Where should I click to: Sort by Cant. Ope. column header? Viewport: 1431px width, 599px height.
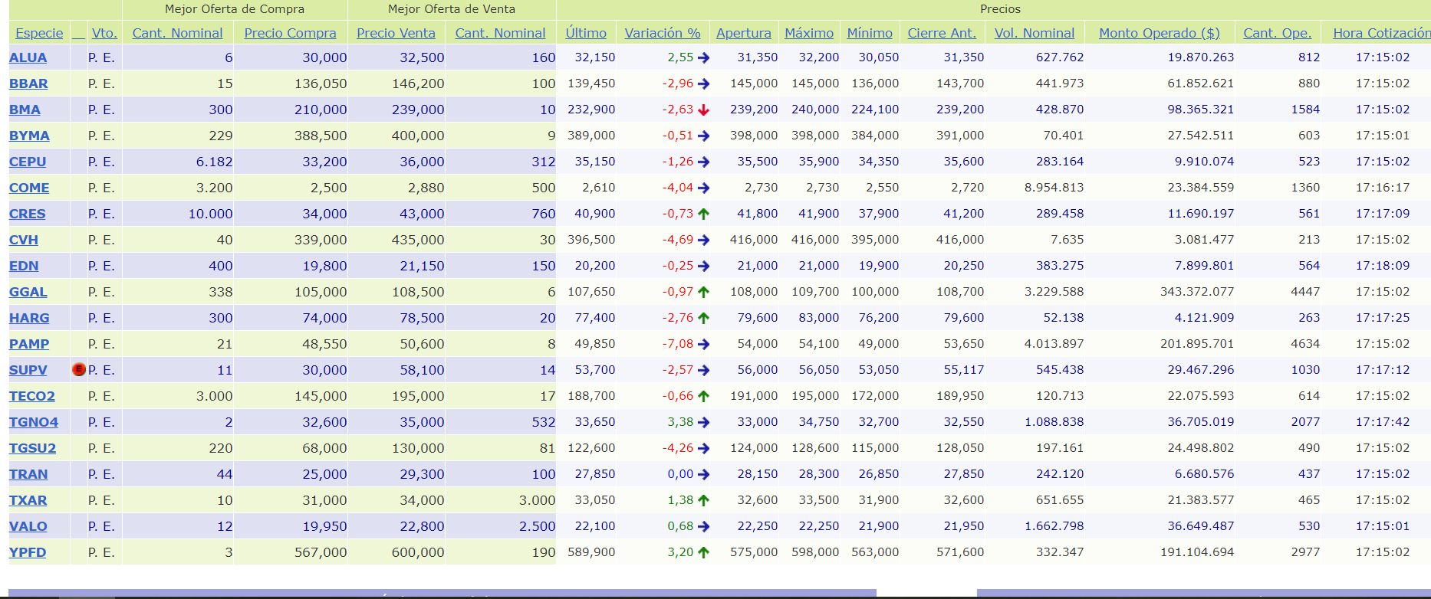click(1278, 33)
